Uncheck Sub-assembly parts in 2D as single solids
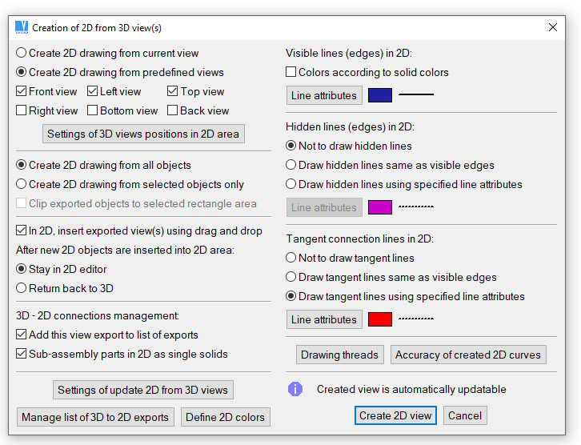 point(21,354)
